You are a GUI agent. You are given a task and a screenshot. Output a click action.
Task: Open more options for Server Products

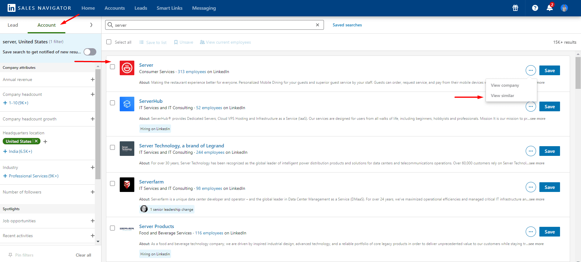(531, 232)
